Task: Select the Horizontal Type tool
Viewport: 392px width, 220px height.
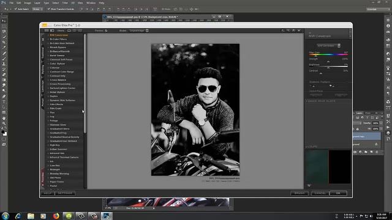Action: pyautogui.click(x=4, y=102)
